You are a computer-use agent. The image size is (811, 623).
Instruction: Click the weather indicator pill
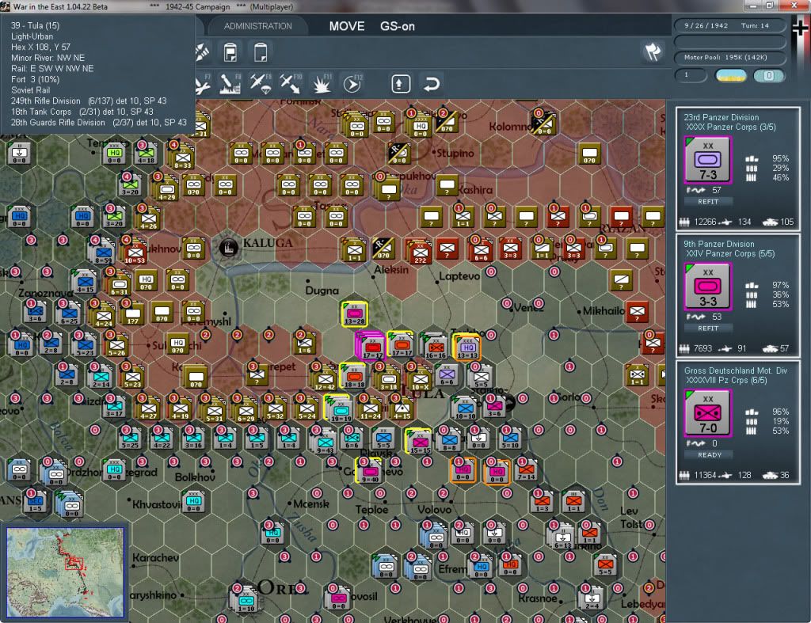pos(731,76)
